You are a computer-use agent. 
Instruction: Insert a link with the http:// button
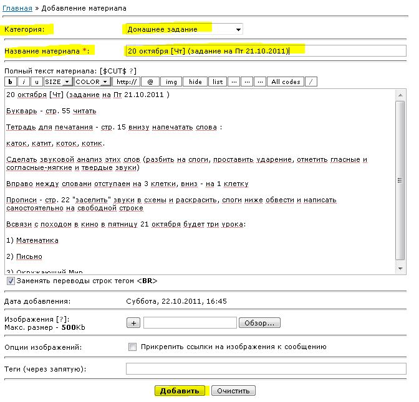tap(127, 82)
